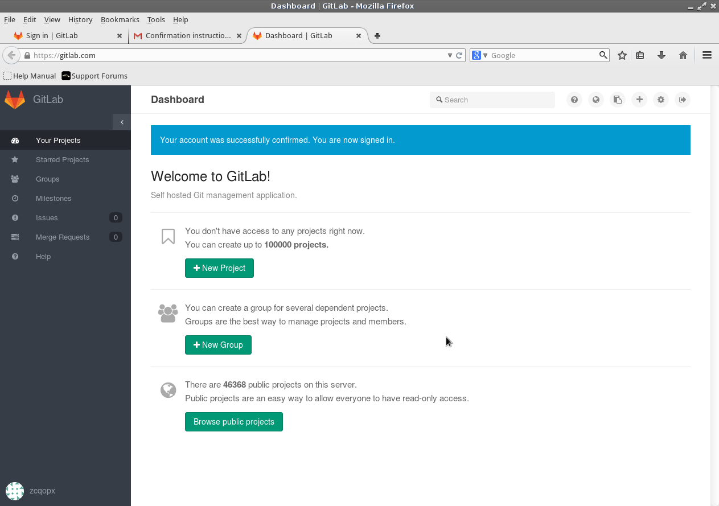This screenshot has height=506, width=719.
Task: Click the Issues count badge
Action: pos(116,217)
